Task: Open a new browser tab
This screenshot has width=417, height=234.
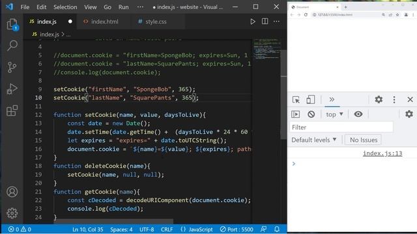Action: click(345, 7)
